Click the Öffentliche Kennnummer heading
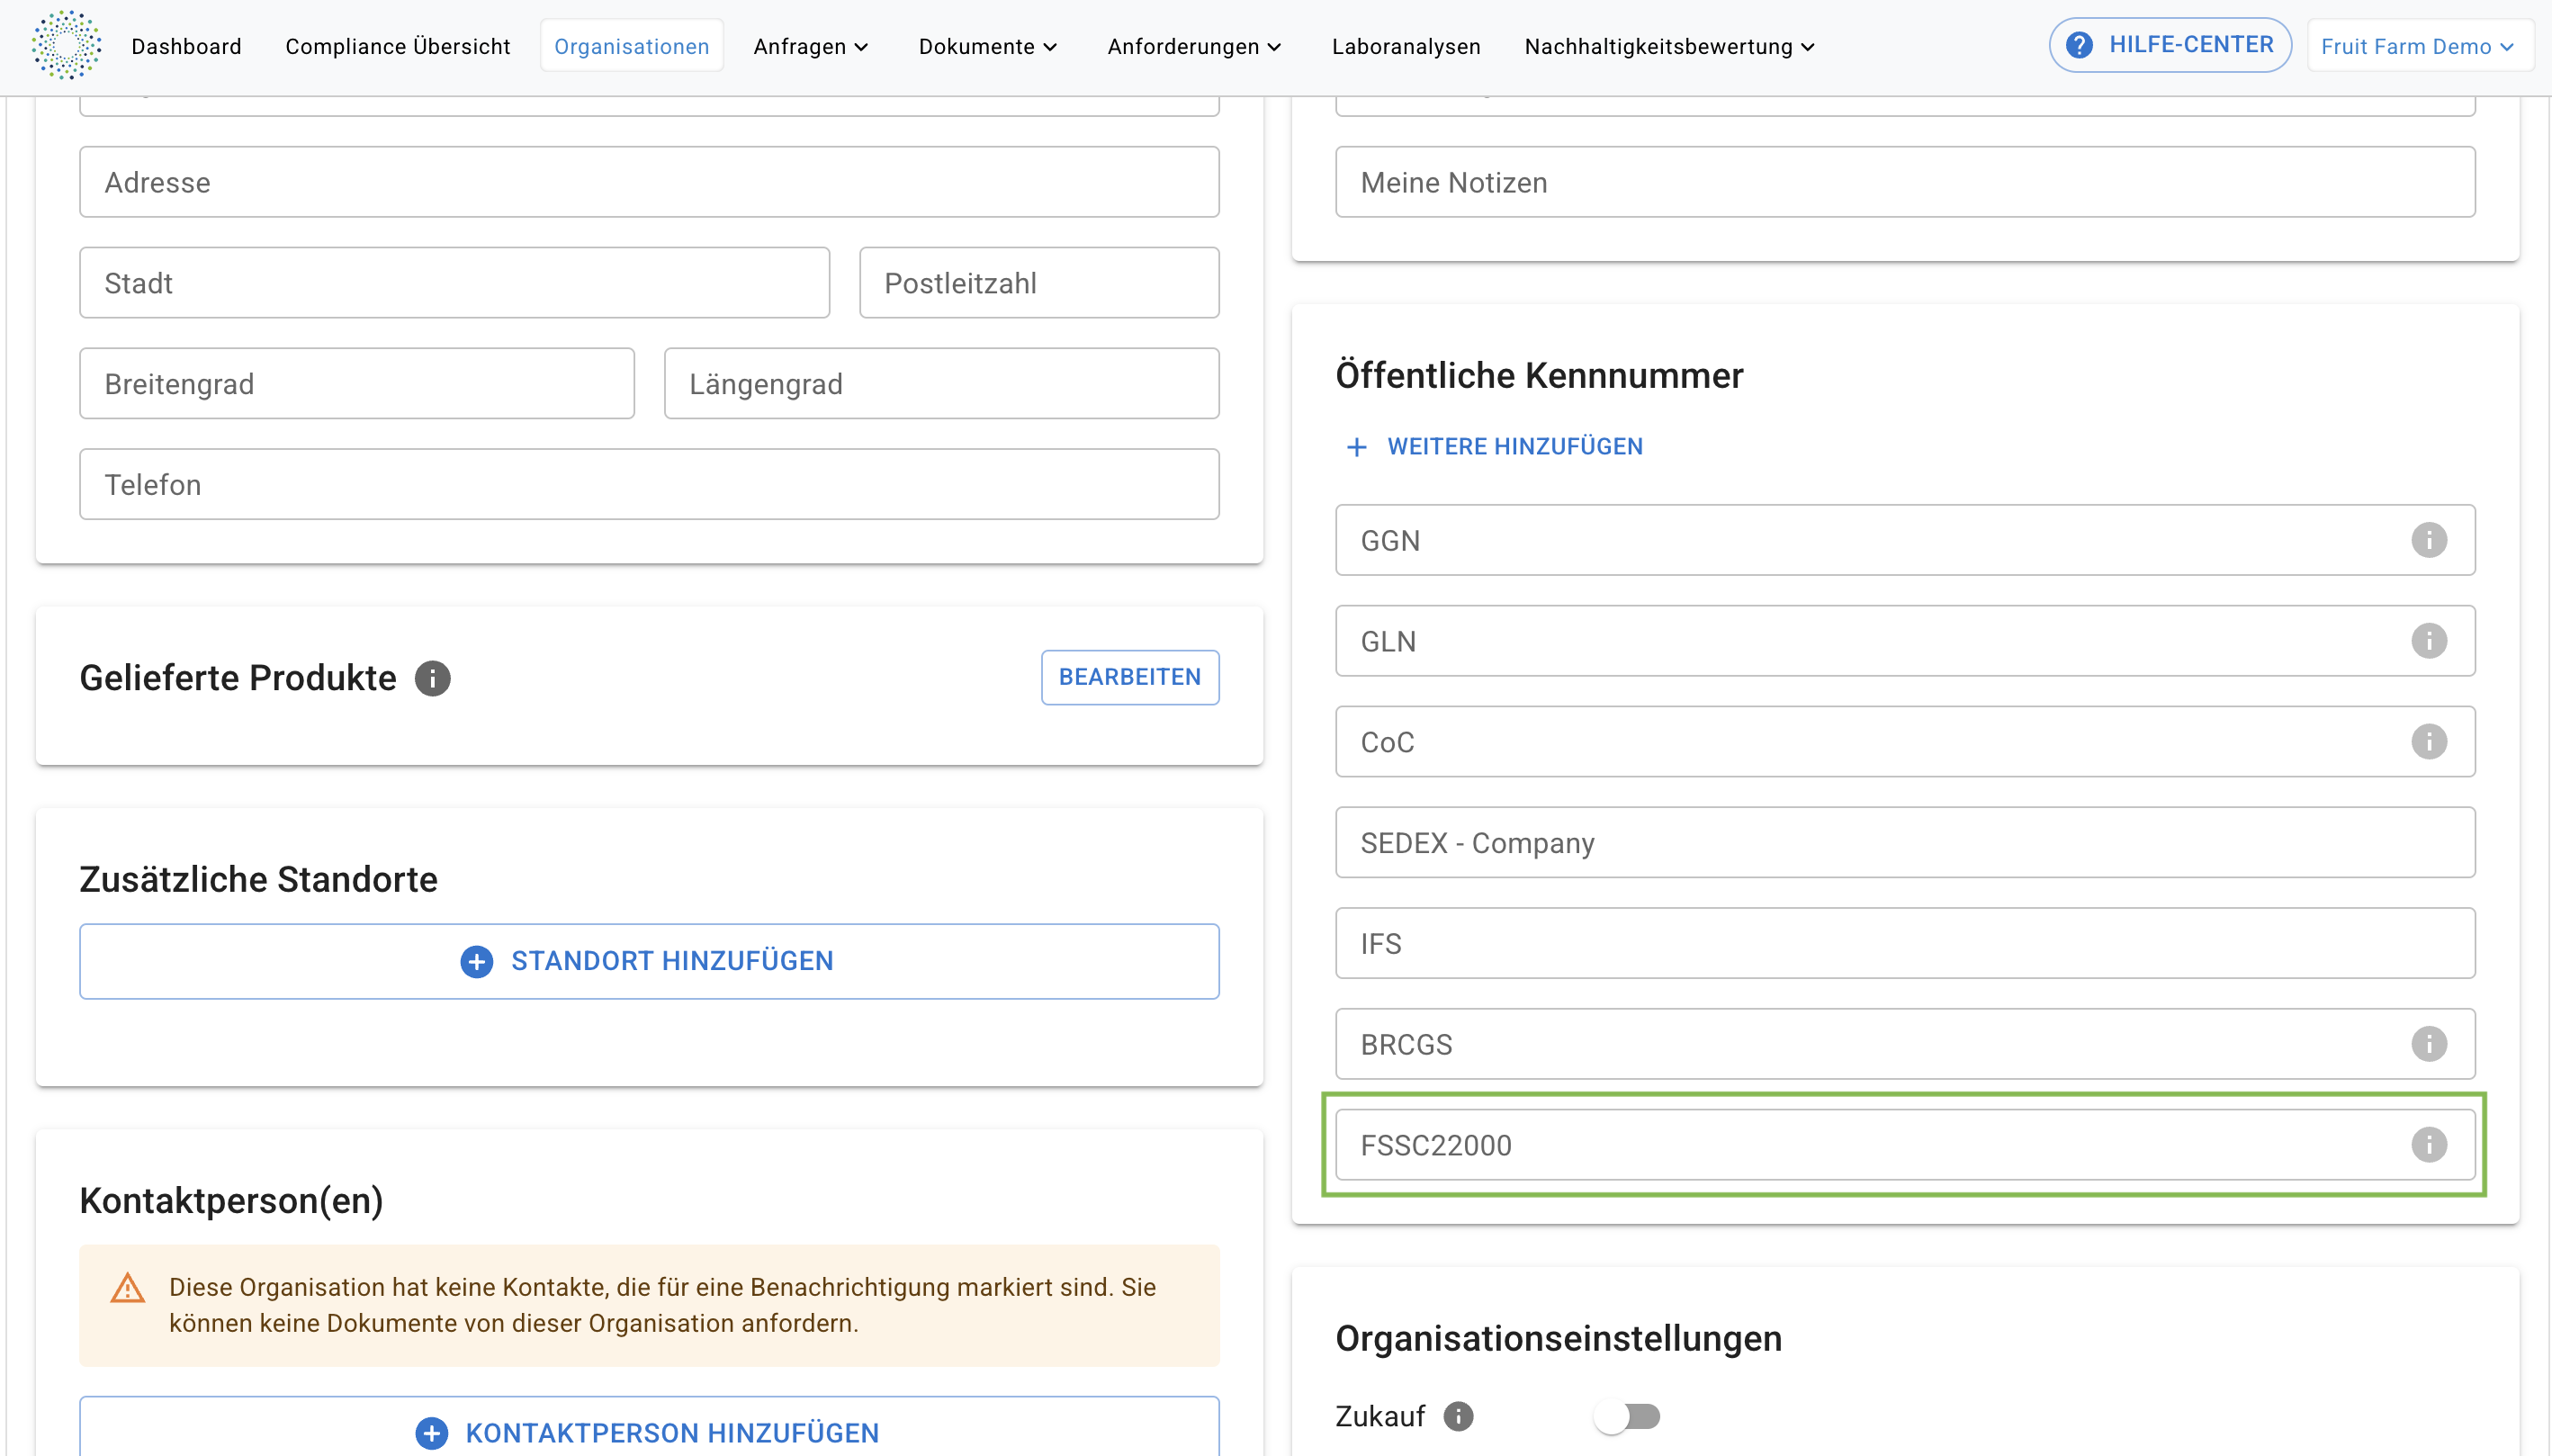Screen dimensions: 2552x1456 pyautogui.click(x=1539, y=375)
